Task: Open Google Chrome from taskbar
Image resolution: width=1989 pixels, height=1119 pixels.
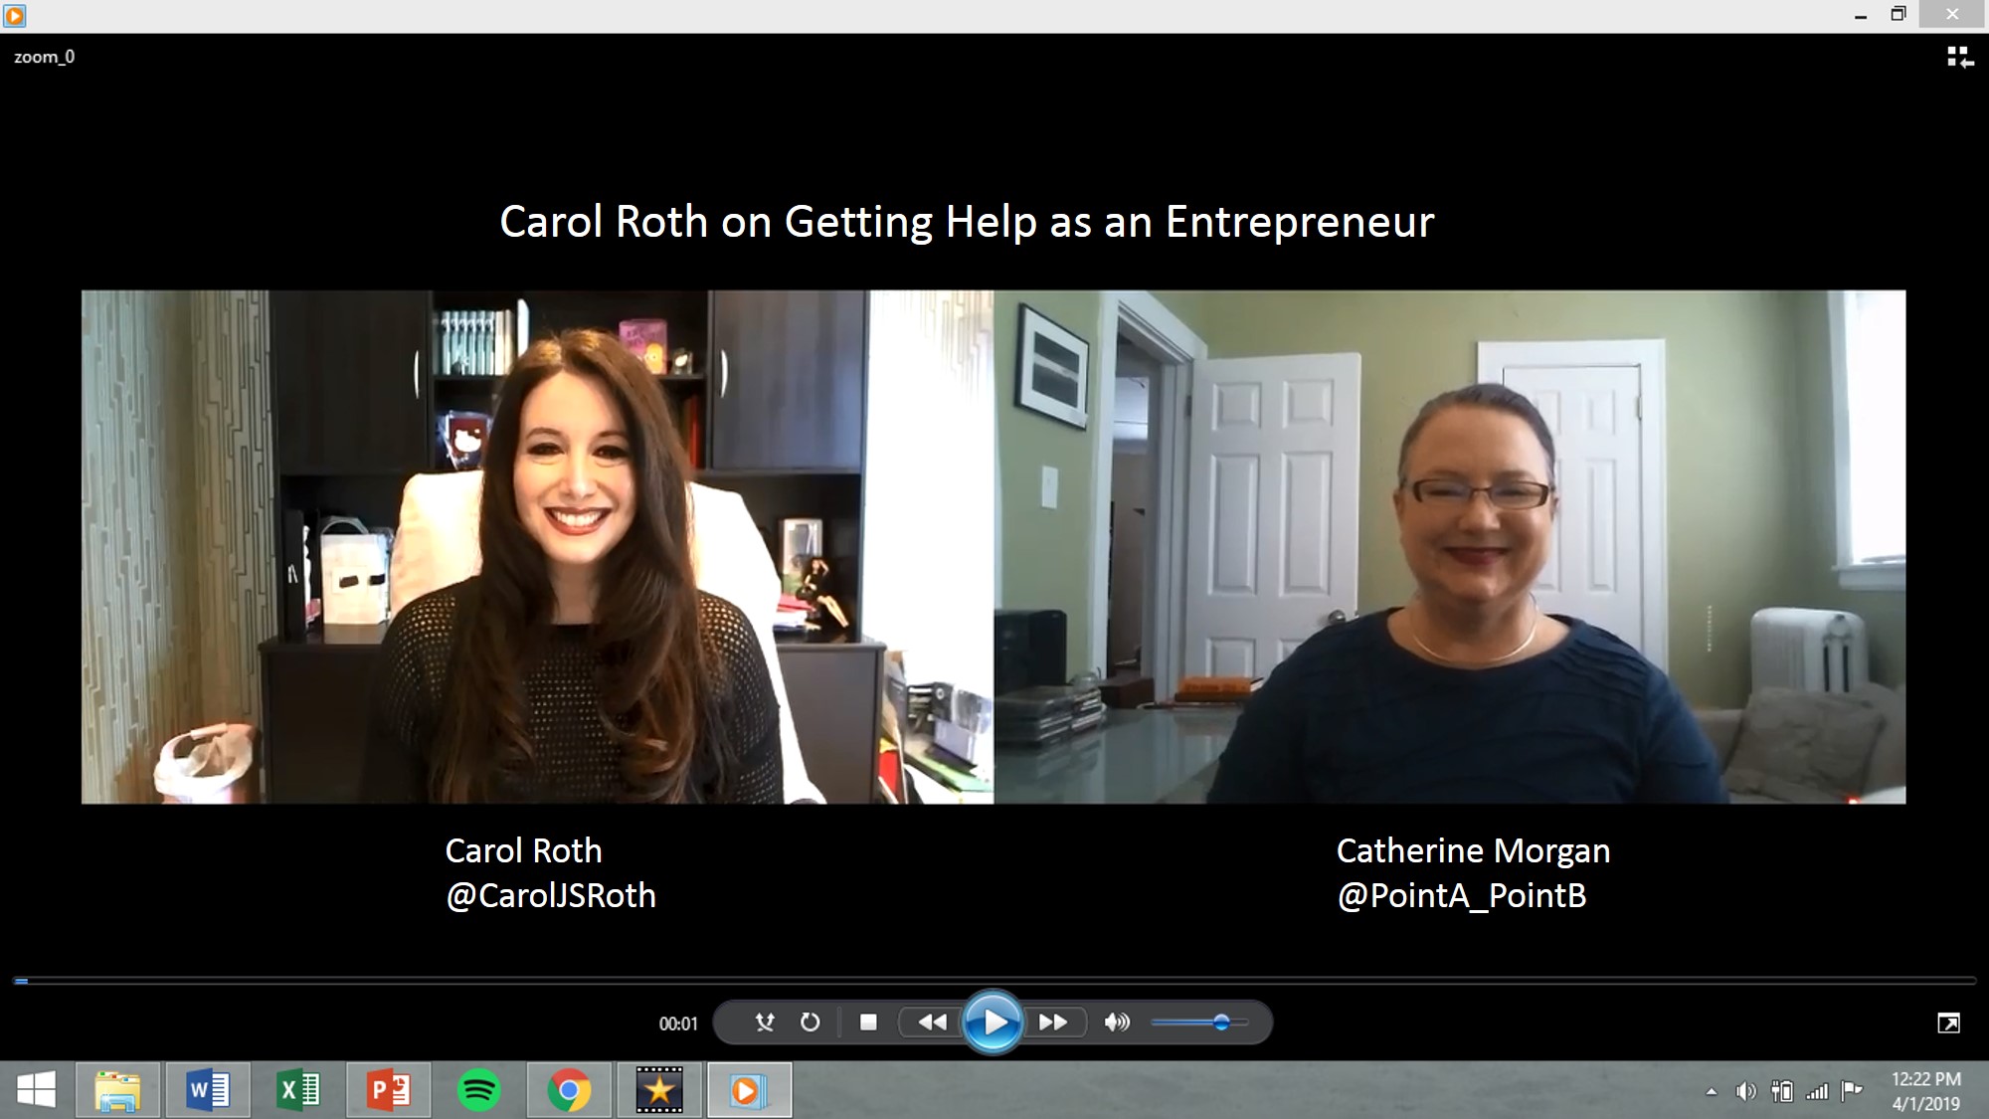Action: 569,1090
